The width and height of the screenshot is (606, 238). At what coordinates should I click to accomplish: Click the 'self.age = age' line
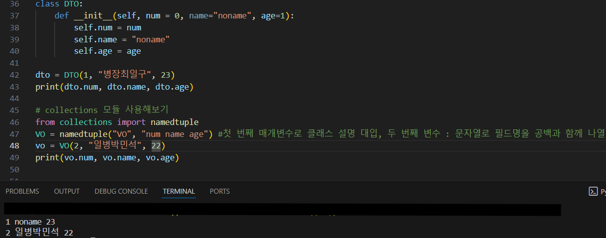[107, 51]
